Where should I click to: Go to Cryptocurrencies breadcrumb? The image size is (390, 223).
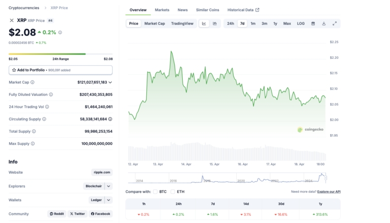click(24, 8)
